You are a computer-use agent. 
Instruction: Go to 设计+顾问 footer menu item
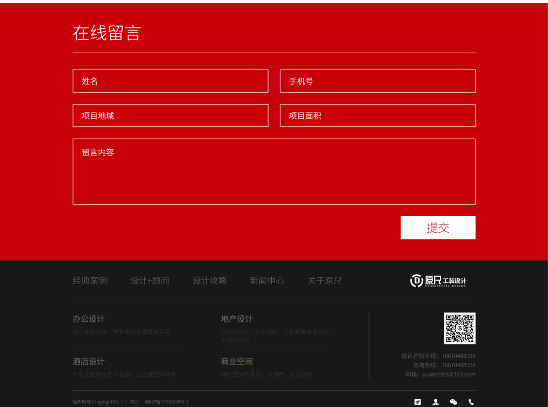click(150, 281)
